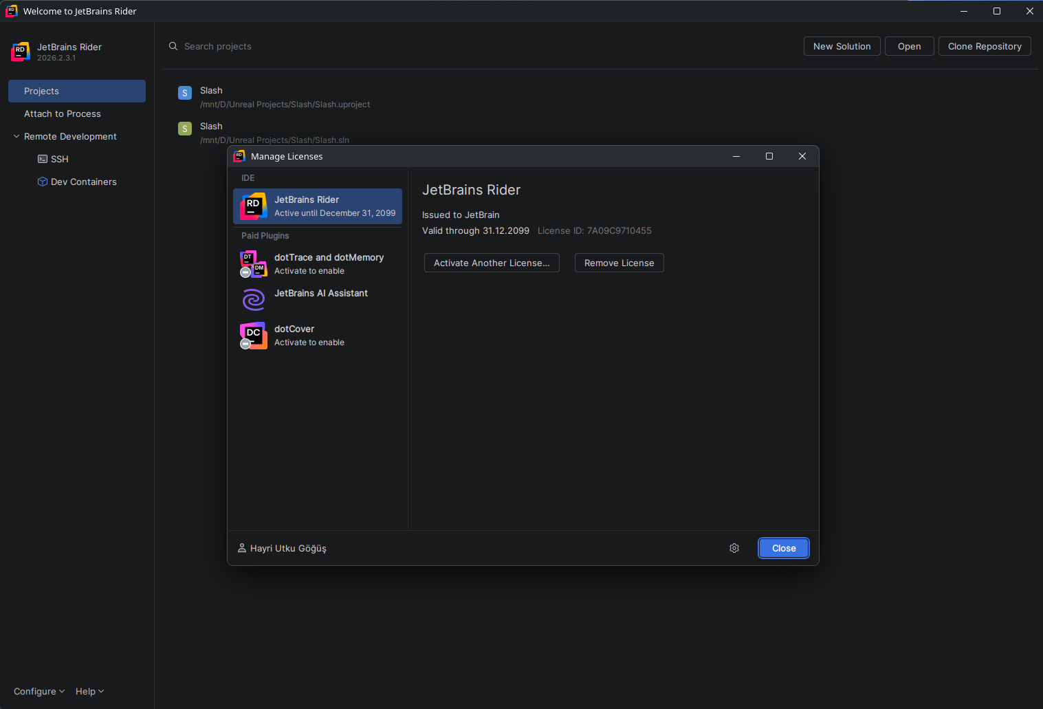Minimize the Welcome to JetBrains Rider window

964,11
